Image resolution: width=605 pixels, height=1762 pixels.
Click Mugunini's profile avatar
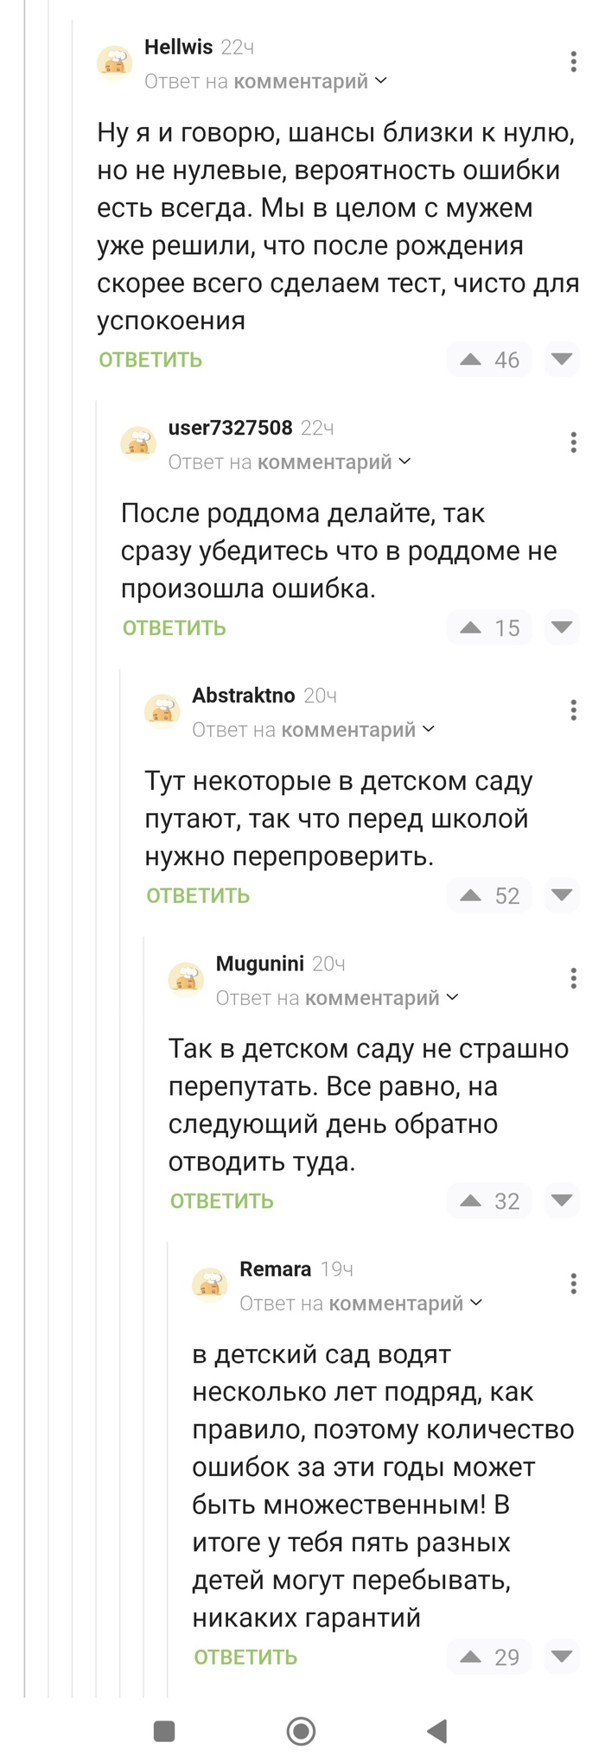pyautogui.click(x=186, y=979)
